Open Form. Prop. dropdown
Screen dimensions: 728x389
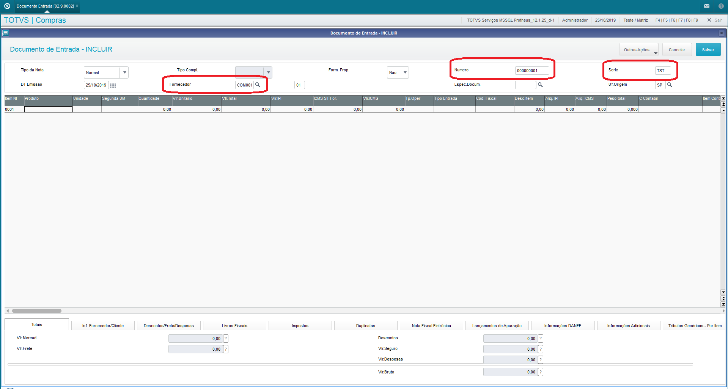(x=405, y=72)
